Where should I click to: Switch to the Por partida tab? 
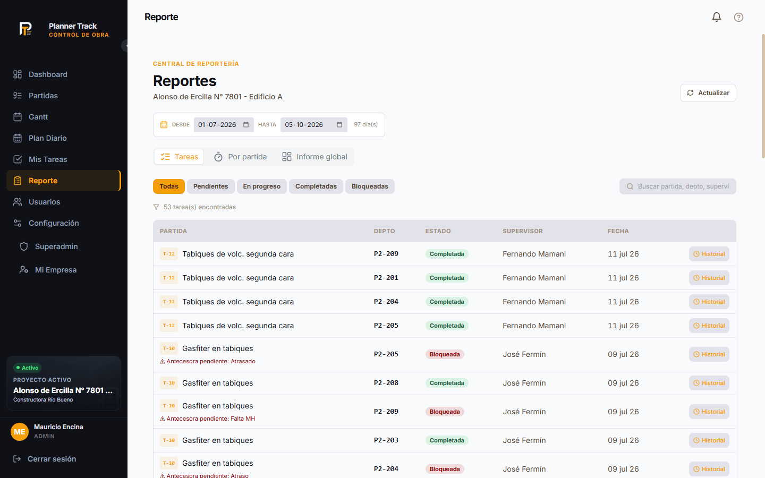[240, 157]
